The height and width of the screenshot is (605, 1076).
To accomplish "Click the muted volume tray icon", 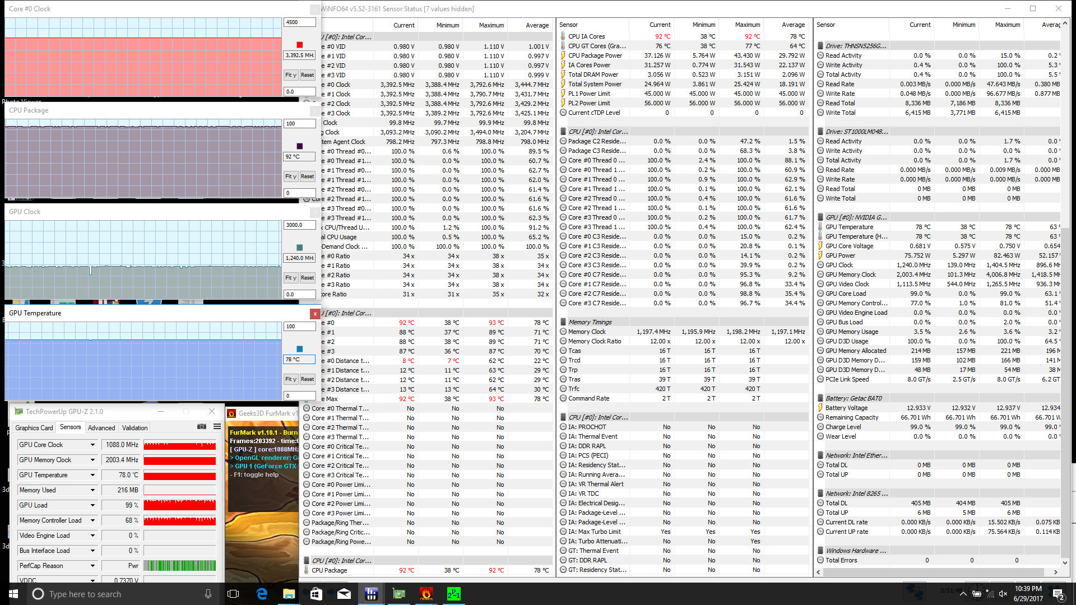I will [x=1003, y=594].
